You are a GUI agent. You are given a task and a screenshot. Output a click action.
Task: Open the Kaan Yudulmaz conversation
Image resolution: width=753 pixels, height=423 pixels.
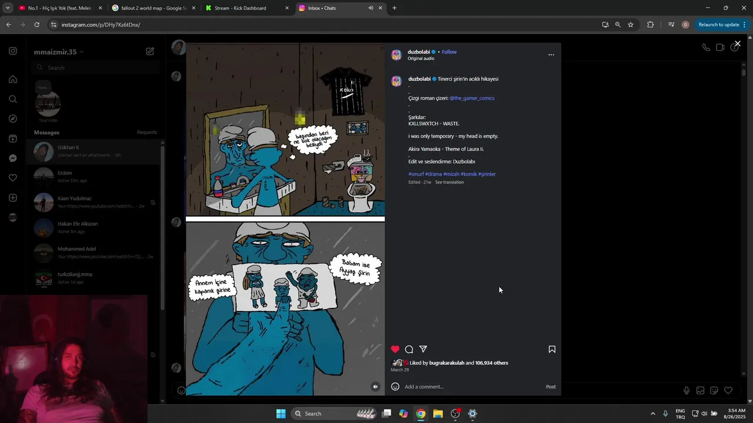pos(94,202)
